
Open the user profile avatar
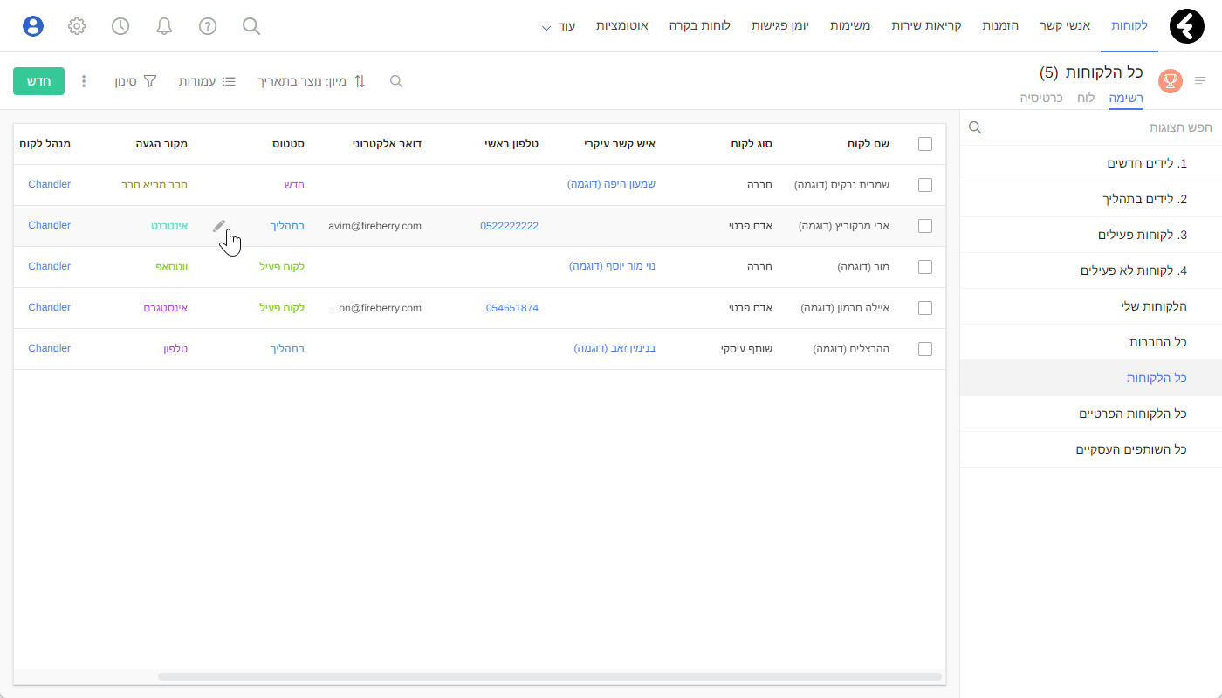(33, 26)
